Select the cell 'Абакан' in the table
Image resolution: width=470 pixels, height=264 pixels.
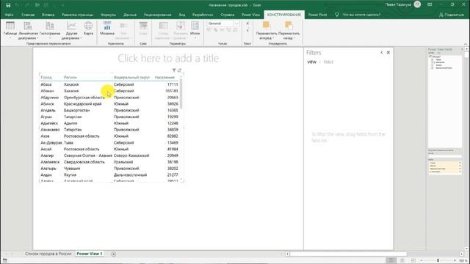click(47, 91)
